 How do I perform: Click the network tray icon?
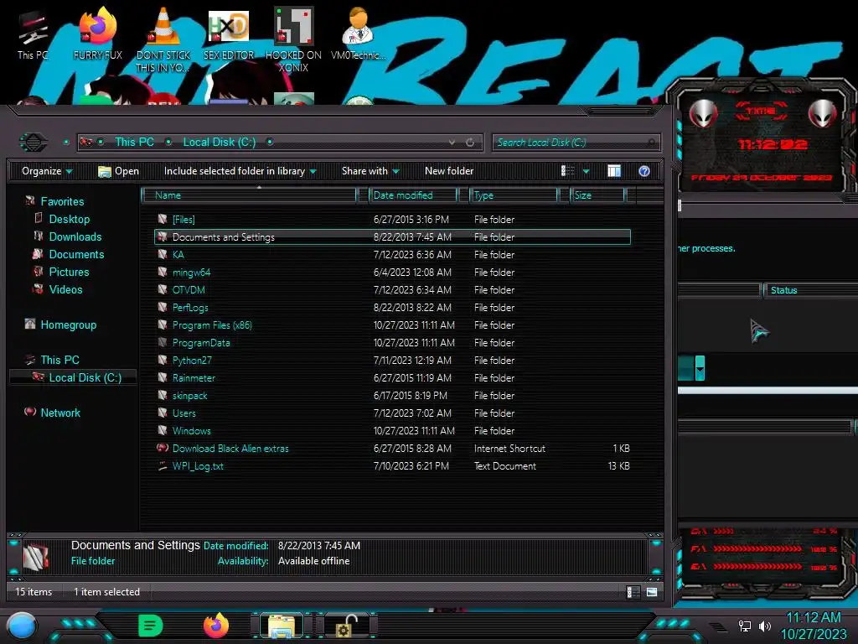(x=744, y=626)
